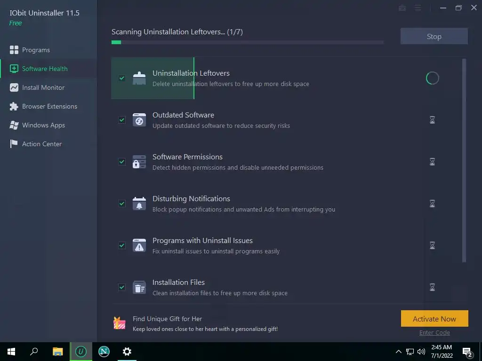Image resolution: width=482 pixels, height=361 pixels.
Task: Uncheck Programs with Uninstall Issues checkbox
Action: (x=122, y=245)
